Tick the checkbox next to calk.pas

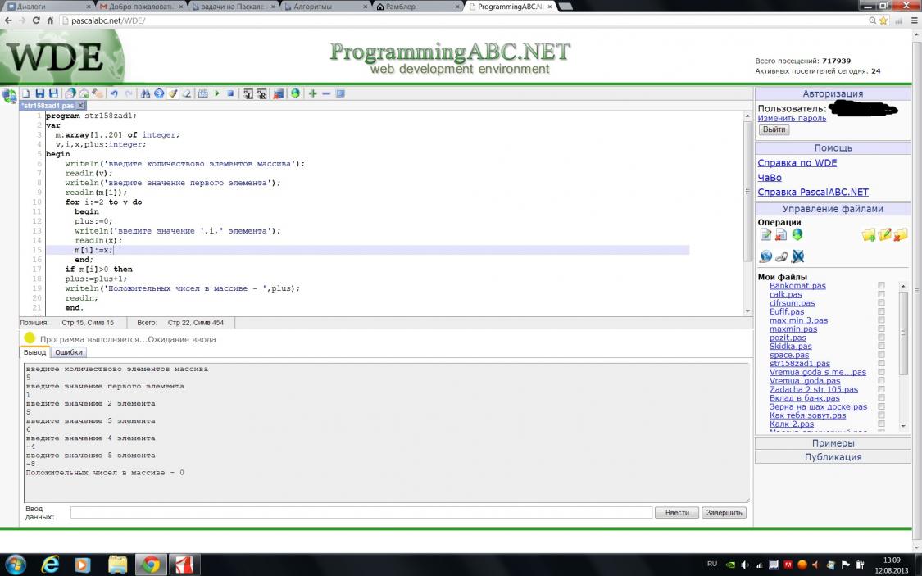click(881, 294)
